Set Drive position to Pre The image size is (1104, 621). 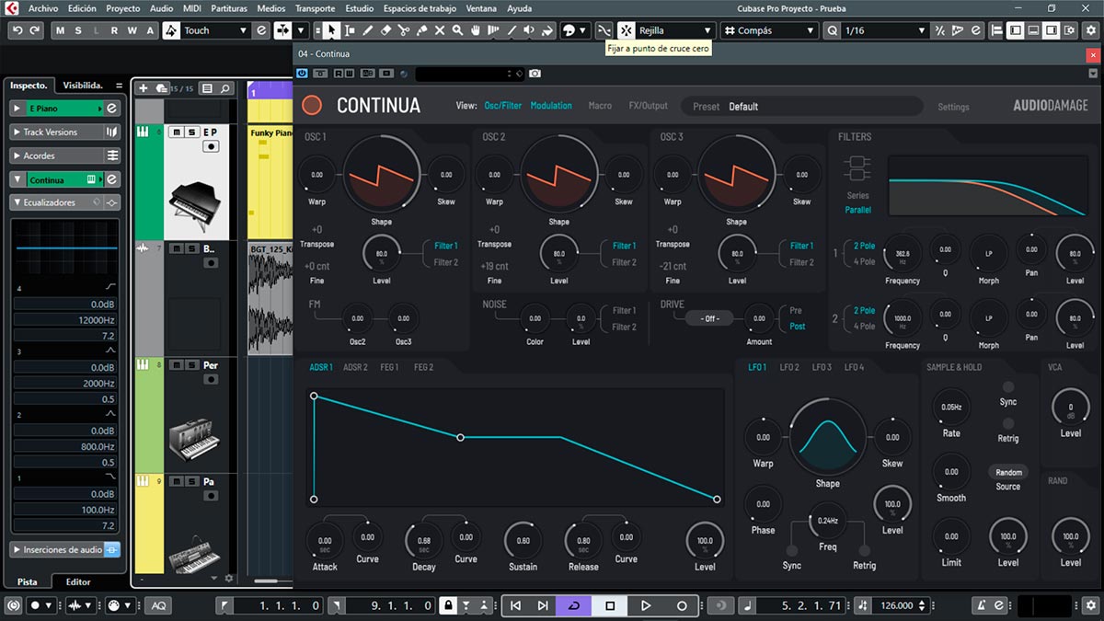(x=796, y=310)
